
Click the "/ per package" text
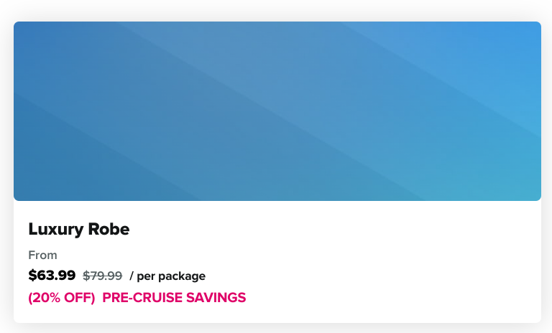[167, 276]
